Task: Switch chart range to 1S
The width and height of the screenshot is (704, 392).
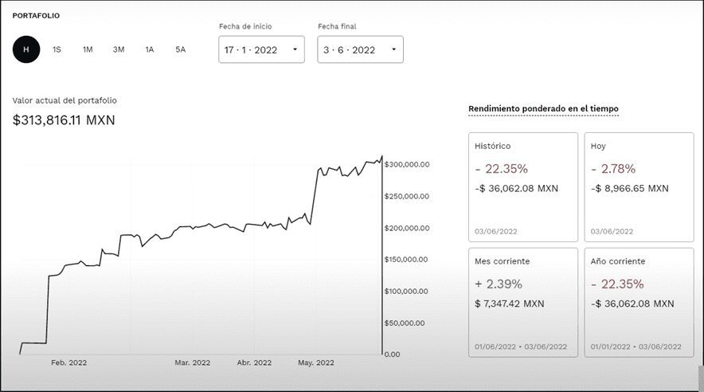Action: click(x=57, y=49)
